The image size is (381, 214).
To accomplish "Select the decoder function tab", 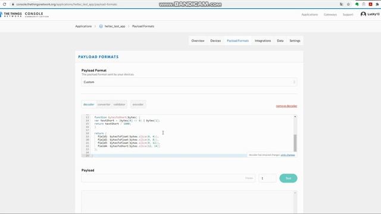I will [89, 105].
